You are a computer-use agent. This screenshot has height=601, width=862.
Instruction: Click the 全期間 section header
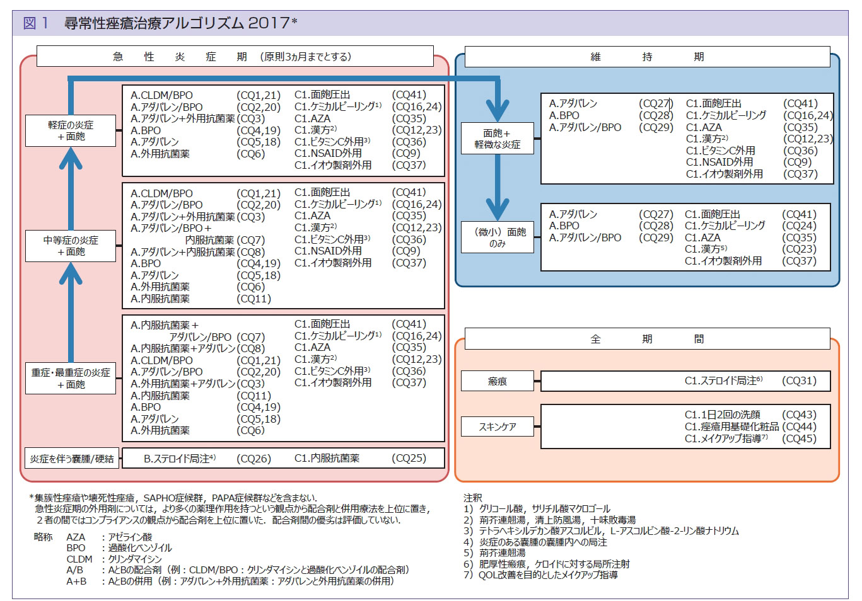point(647,339)
